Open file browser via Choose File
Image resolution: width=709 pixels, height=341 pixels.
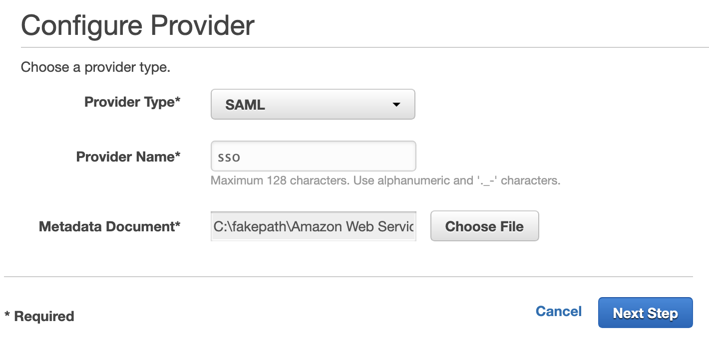(x=484, y=226)
